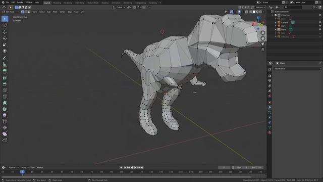Open the Add Modifier dropdown
The image size is (323, 182).
[297, 69]
